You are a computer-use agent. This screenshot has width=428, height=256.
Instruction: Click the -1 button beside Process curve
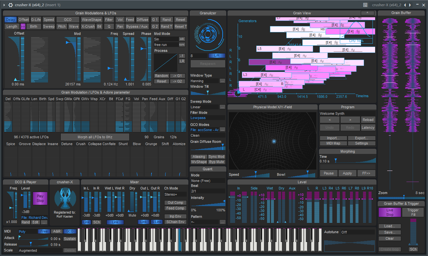[x=182, y=56]
